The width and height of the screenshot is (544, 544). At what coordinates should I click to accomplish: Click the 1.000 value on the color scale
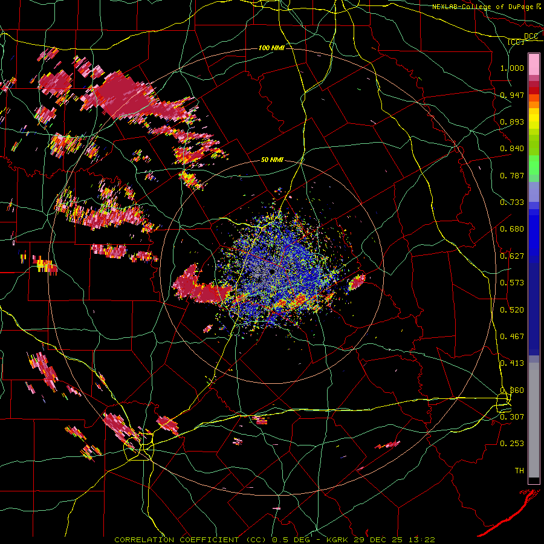[512, 68]
